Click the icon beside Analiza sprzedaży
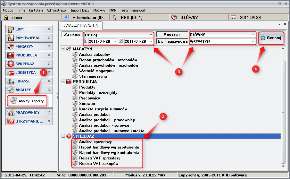This screenshot has width=290, height=179. tap(75, 141)
